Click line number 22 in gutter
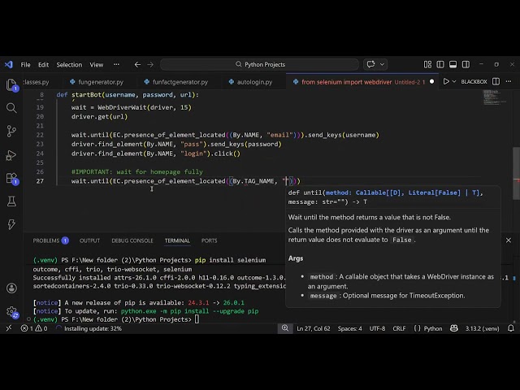The height and width of the screenshot is (390, 520). tap(40, 135)
